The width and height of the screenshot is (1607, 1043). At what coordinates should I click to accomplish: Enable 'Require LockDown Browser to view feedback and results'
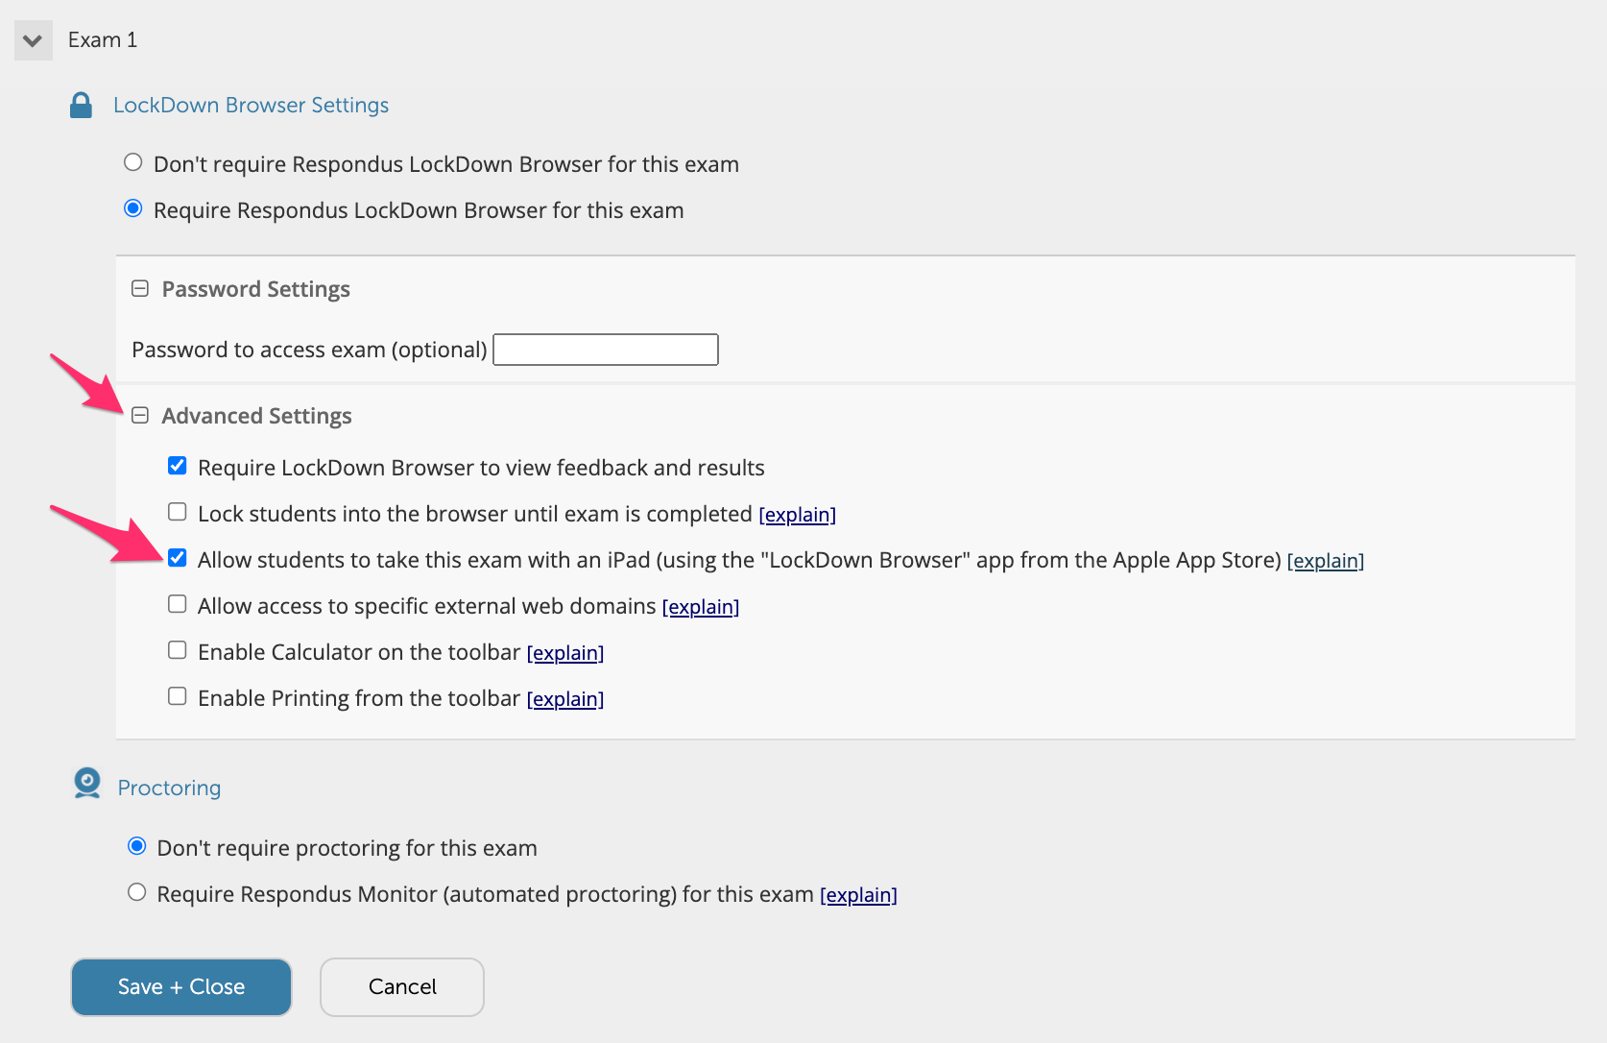tap(177, 465)
